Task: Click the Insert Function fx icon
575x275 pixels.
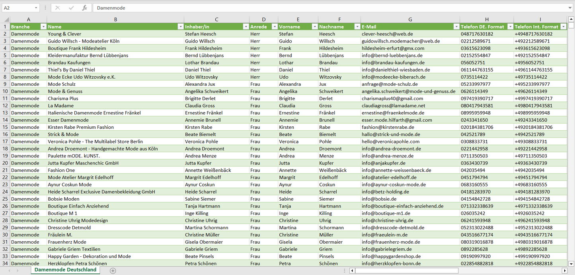Action: [x=84, y=8]
